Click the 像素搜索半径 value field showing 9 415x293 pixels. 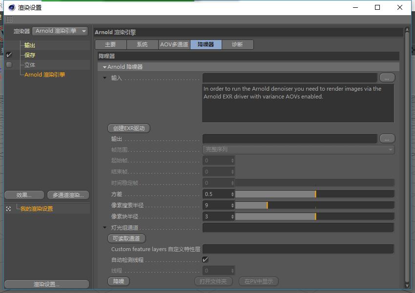216,205
